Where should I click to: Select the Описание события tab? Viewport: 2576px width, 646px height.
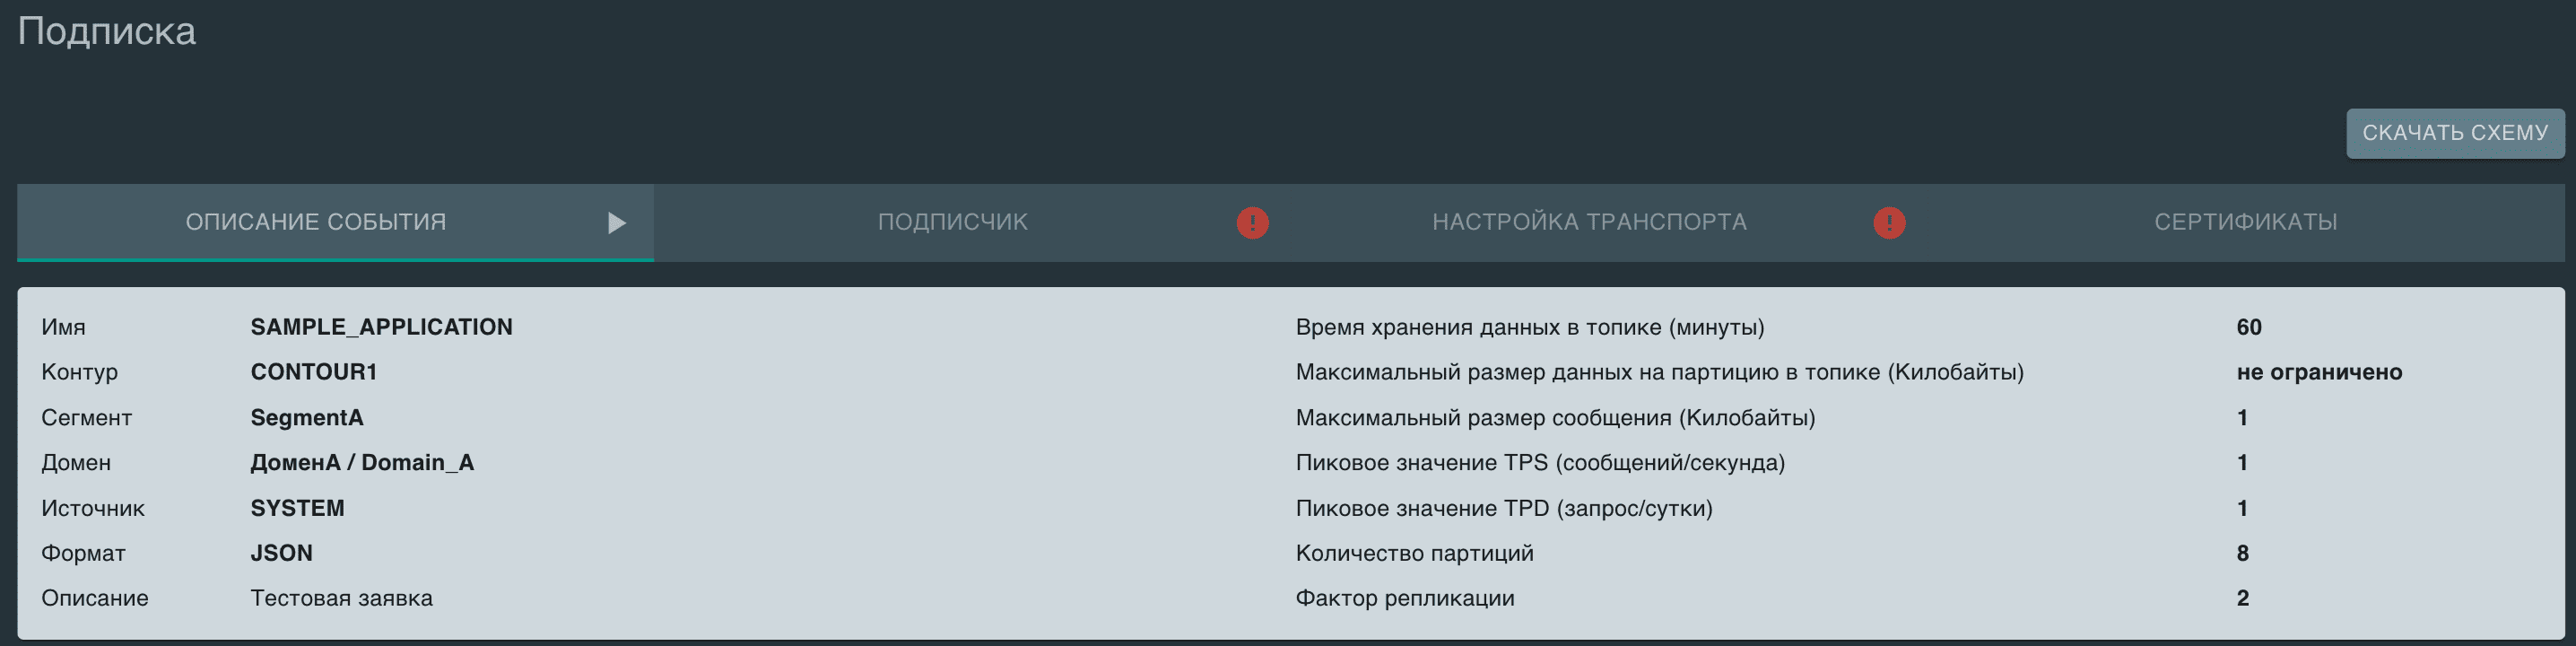tap(317, 222)
